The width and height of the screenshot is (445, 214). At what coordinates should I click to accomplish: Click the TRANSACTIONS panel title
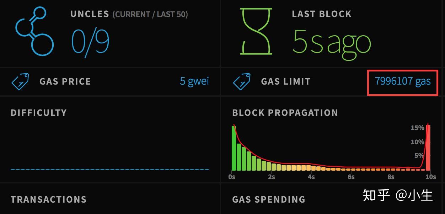[49, 199]
